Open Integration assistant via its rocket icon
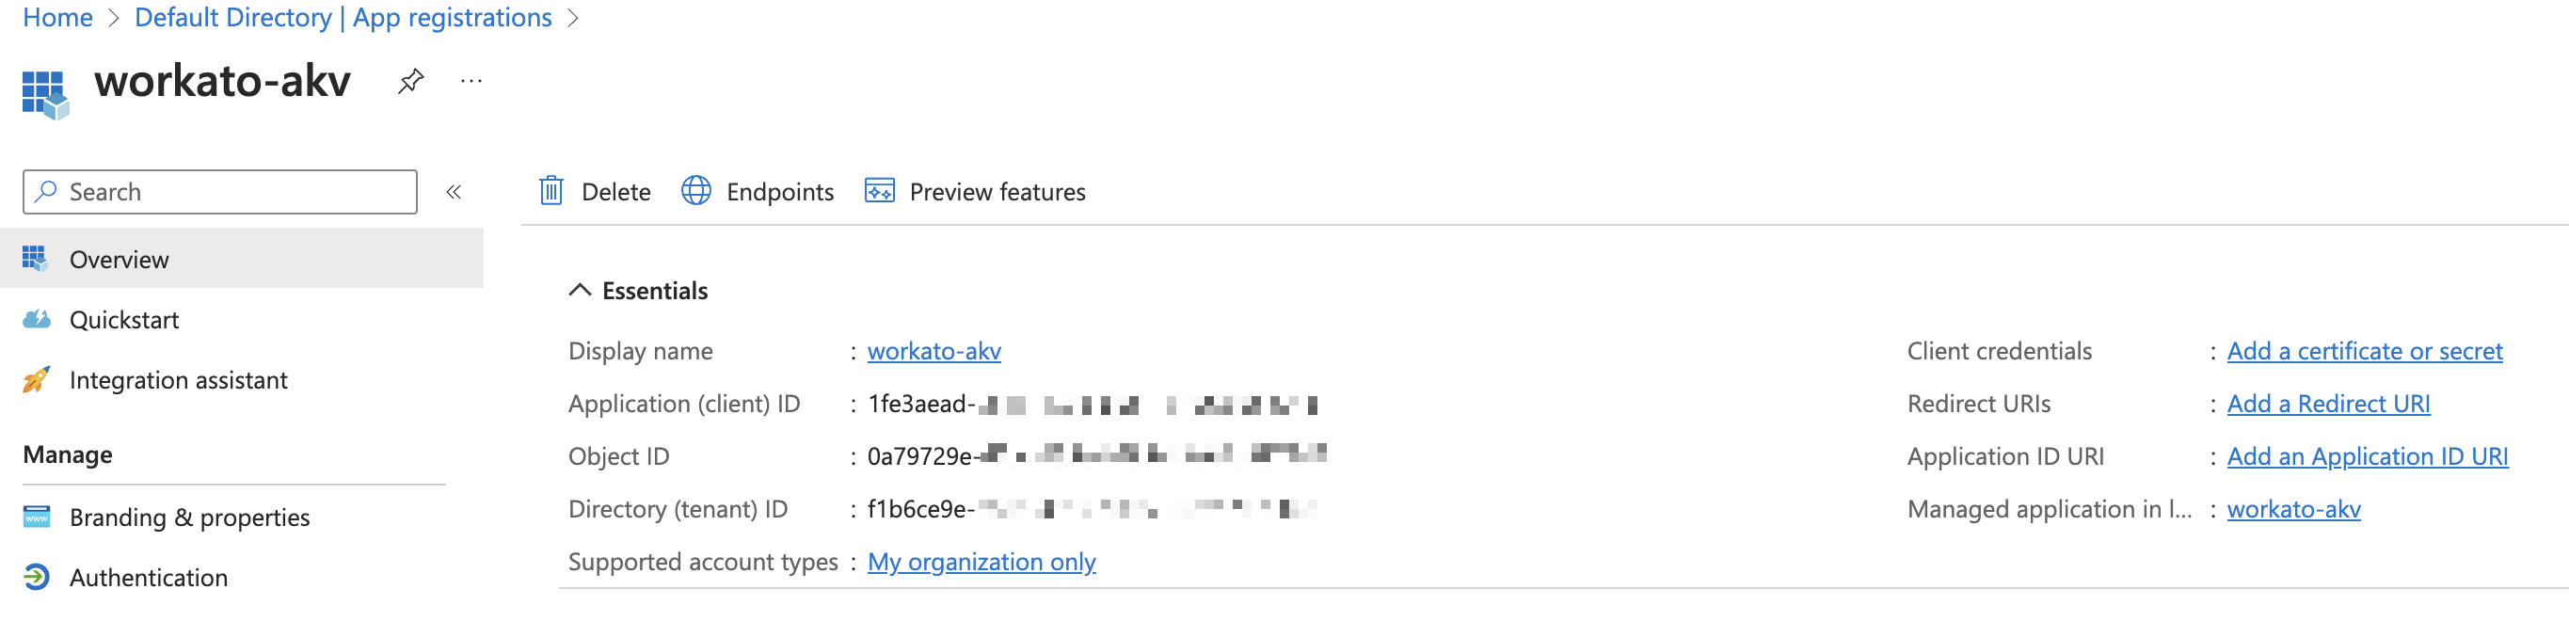The height and width of the screenshot is (621, 2569). 36,380
